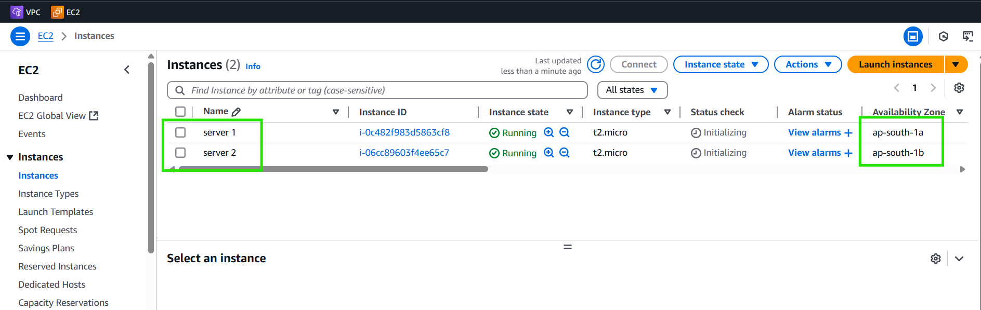Sort by the Instance type column arrow
Viewport: 981px width, 310px height.
[668, 112]
